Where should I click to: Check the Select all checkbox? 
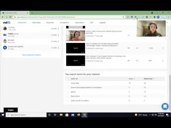pos(67,79)
